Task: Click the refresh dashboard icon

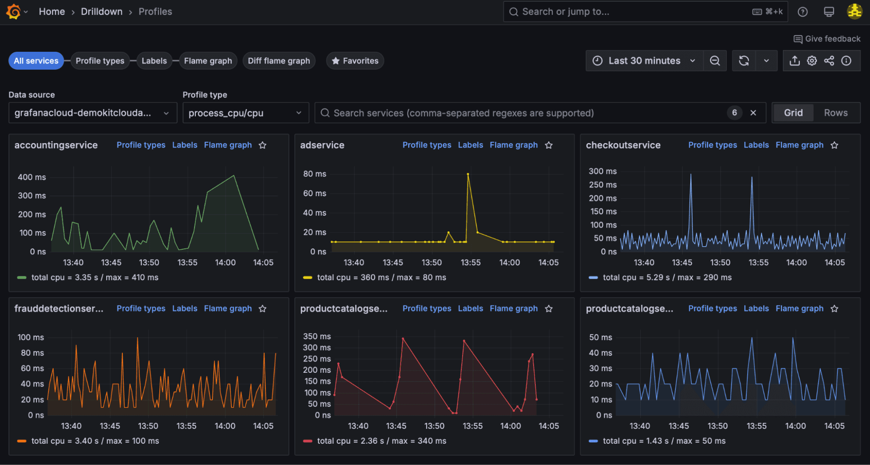Action: [x=744, y=60]
